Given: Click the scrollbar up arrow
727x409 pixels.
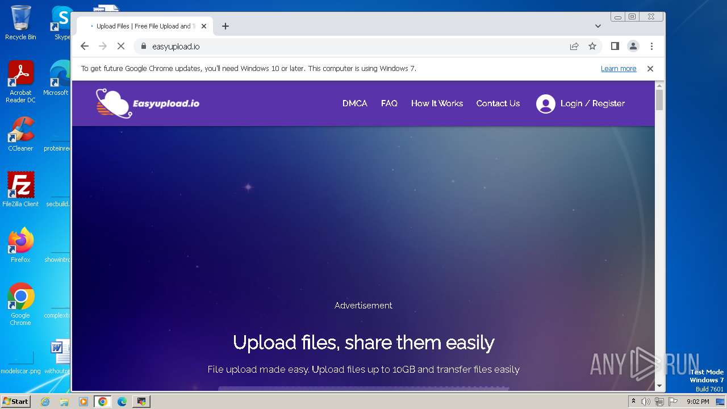Looking at the screenshot, I should 659,85.
